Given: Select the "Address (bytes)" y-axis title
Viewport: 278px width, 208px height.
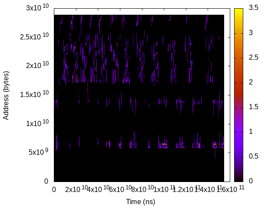Looking at the screenshot, I should [x=6, y=94].
